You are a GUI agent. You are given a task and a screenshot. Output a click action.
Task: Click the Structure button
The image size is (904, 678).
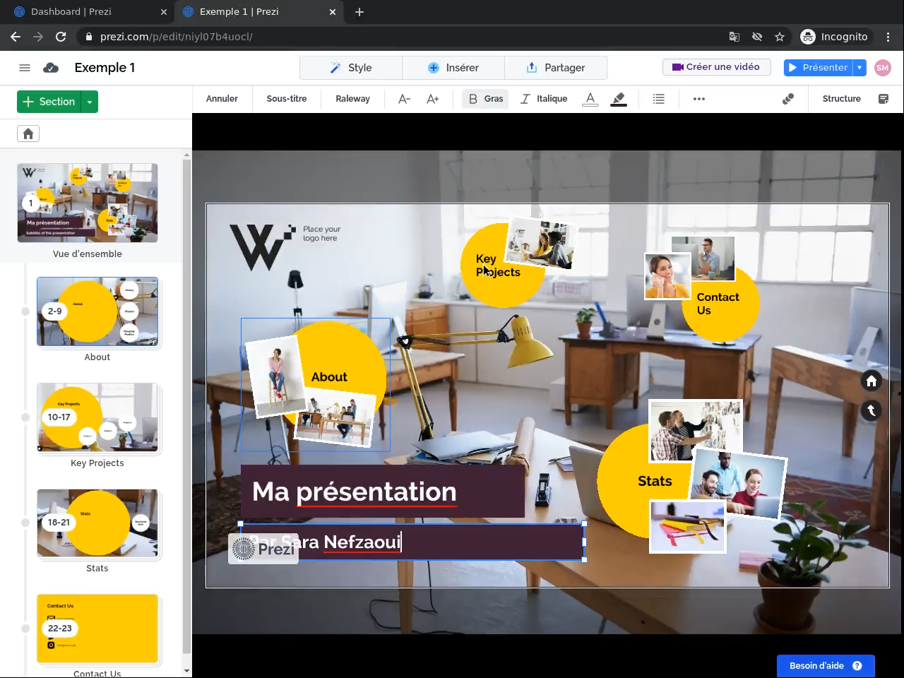click(x=842, y=99)
